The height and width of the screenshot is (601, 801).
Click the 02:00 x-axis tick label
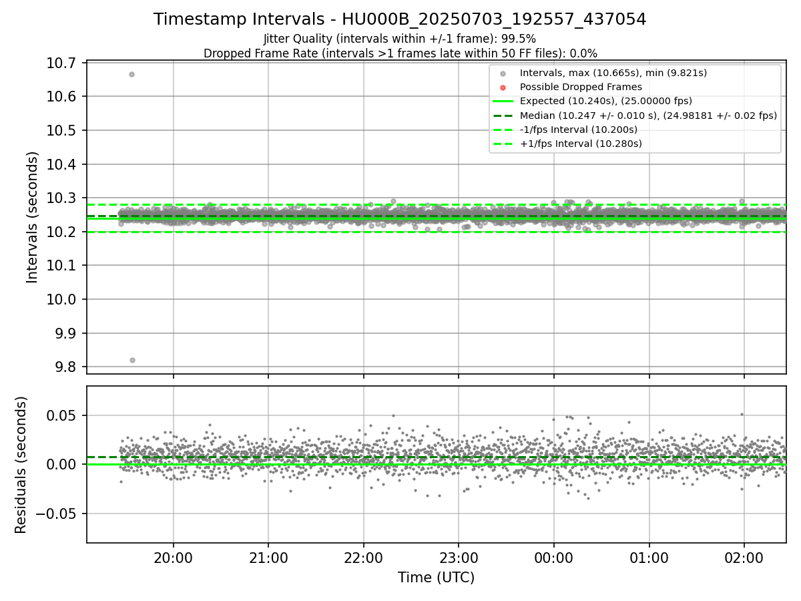(x=744, y=558)
